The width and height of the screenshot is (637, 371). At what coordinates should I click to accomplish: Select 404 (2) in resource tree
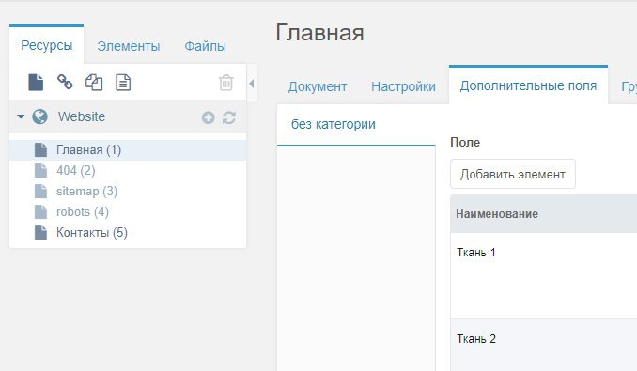coord(128,171)
